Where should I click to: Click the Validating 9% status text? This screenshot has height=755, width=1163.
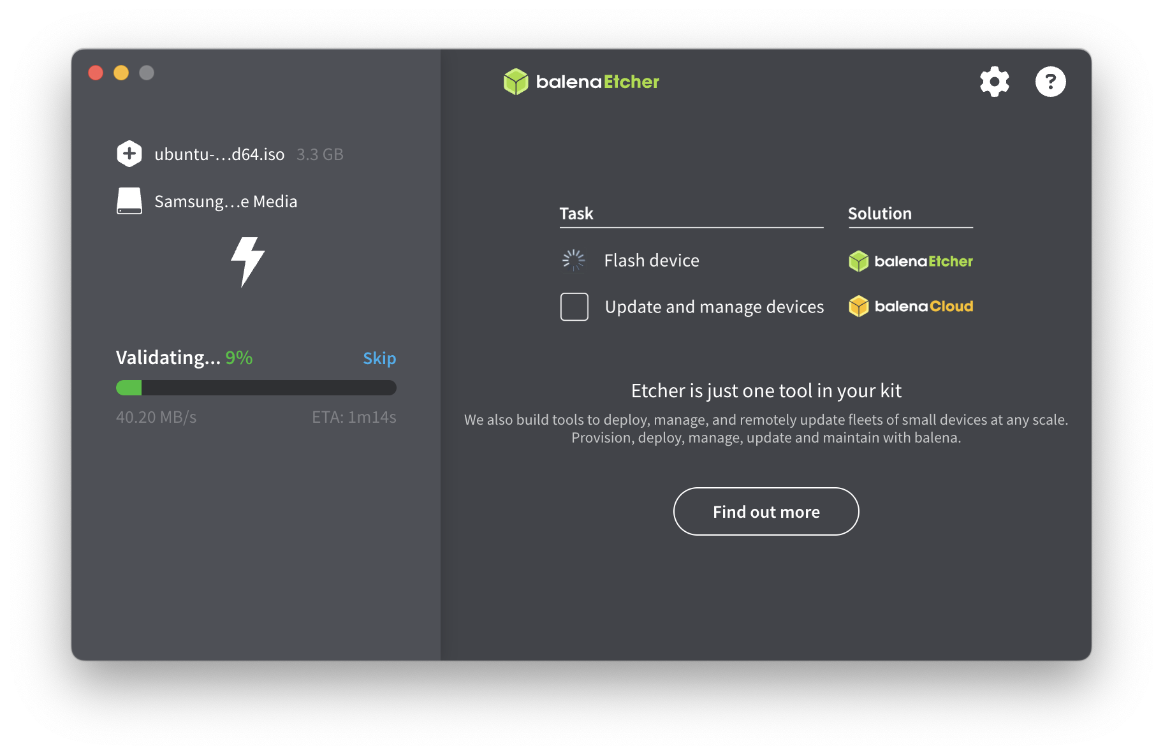tap(184, 358)
